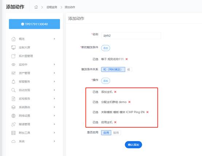
Task: Click the chain-link icon for 隧道管理
Action: pyautogui.click(x=13, y=124)
